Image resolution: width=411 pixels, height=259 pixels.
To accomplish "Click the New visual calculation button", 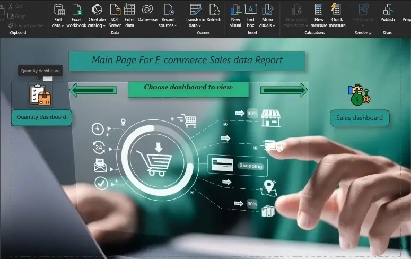I will [x=296, y=16].
